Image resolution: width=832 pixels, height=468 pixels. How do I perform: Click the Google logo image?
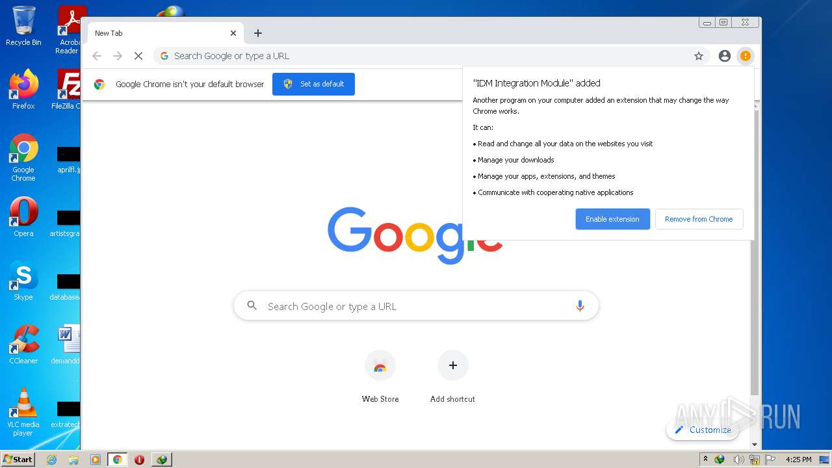415,235
